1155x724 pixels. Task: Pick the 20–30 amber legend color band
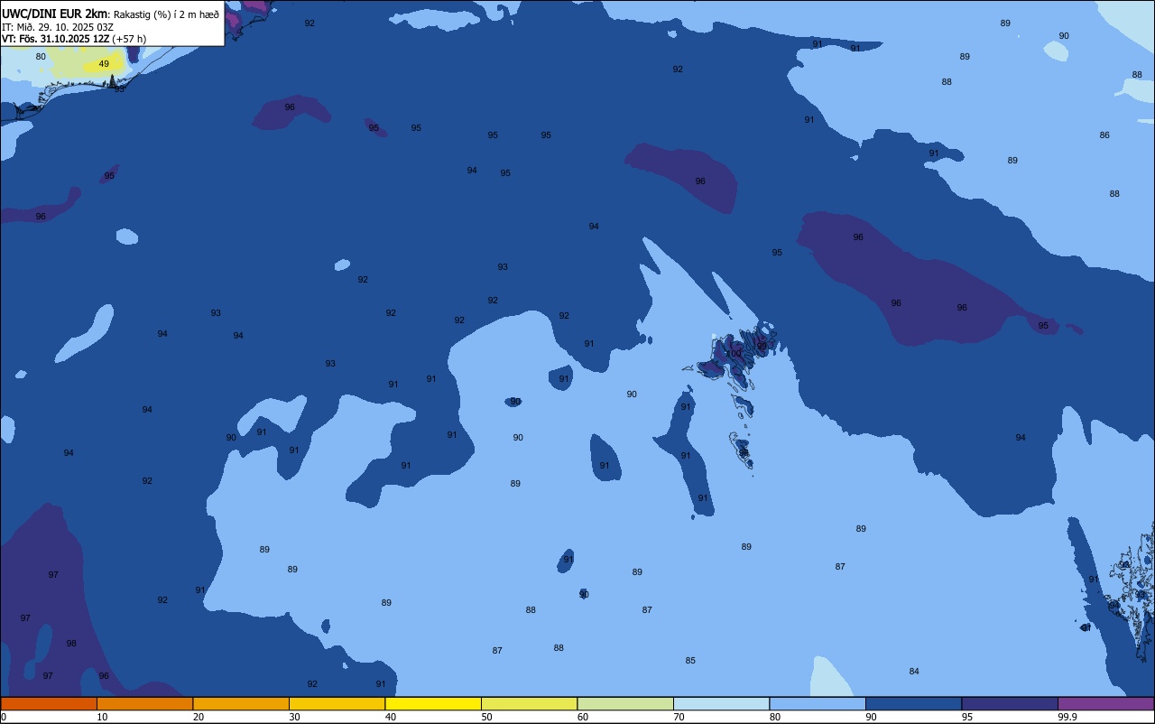tap(241, 703)
